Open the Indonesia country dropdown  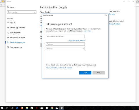click(65, 49)
